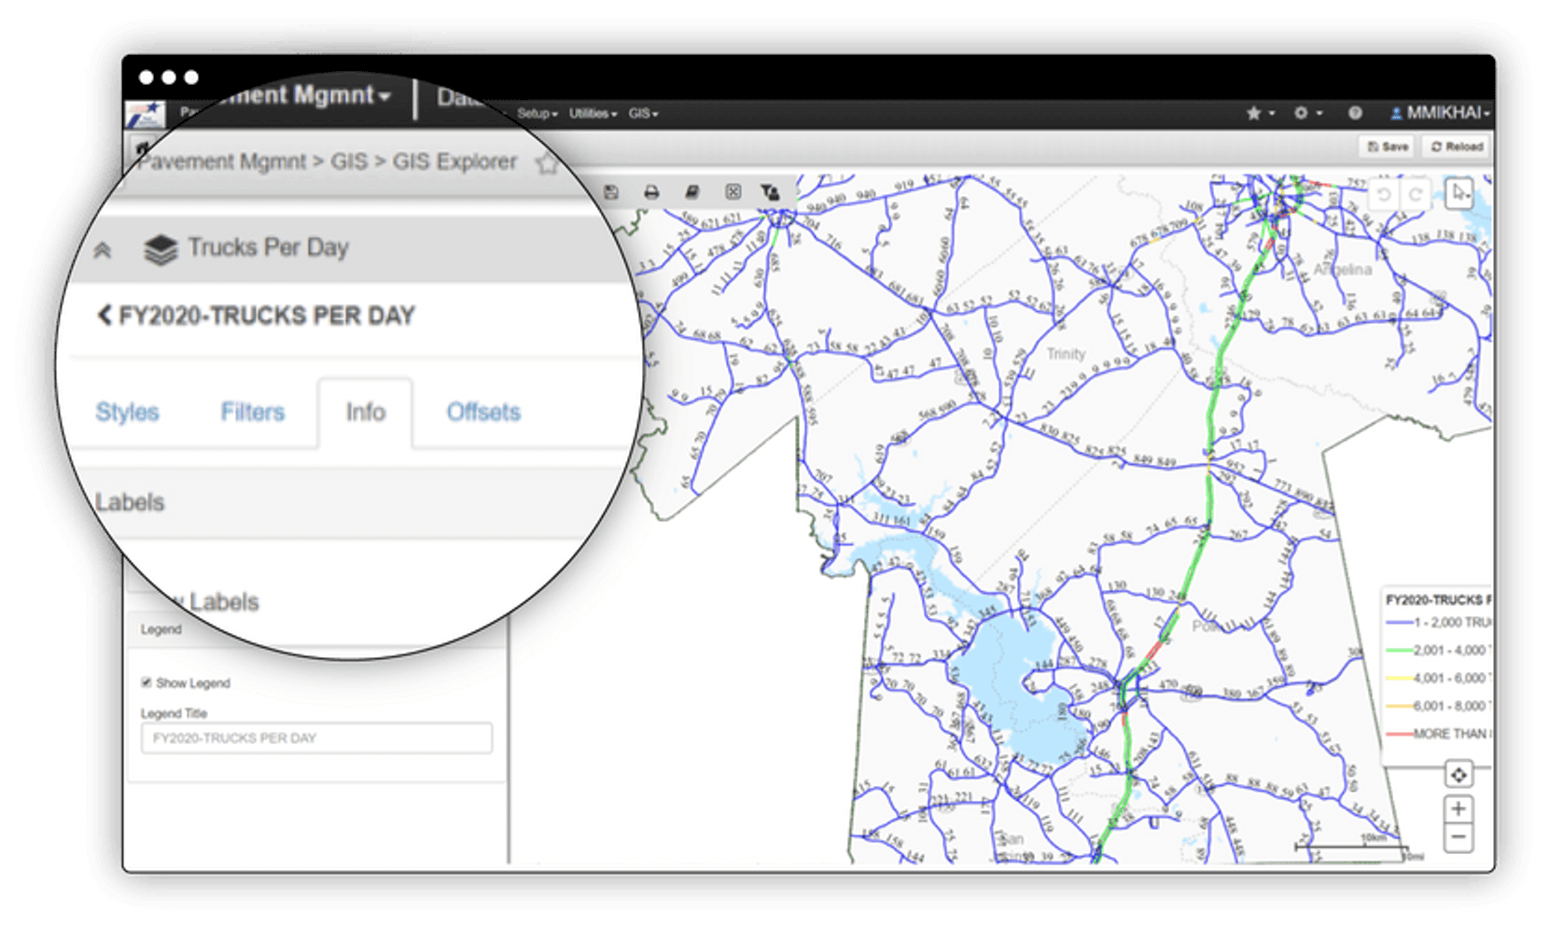Collapse the Trucks Per Day panel with double chevron
The image size is (1549, 926).
(103, 249)
